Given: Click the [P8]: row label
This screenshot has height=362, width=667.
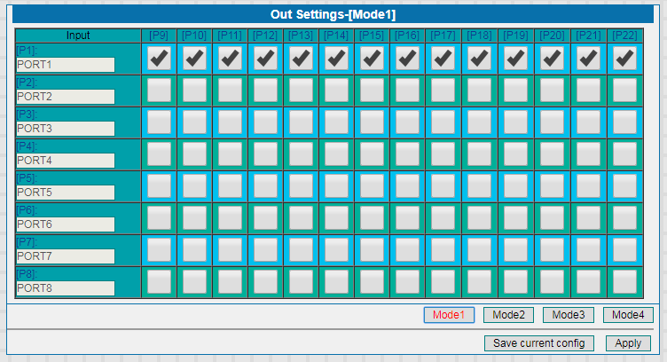Looking at the screenshot, I should (x=27, y=273).
